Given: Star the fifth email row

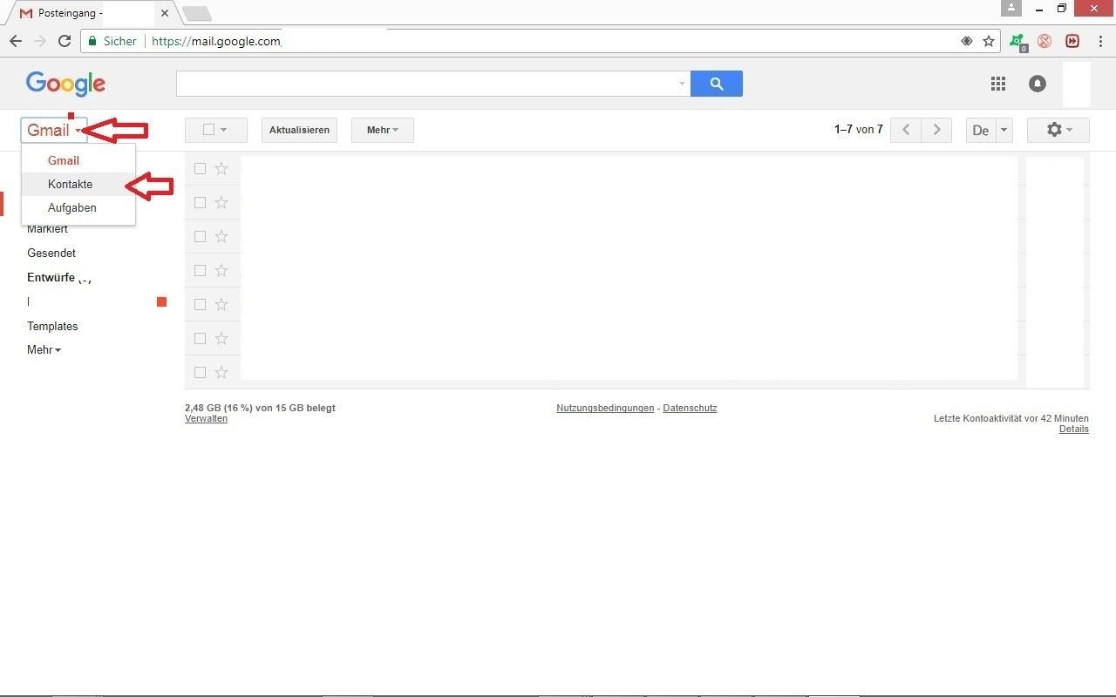Looking at the screenshot, I should coord(221,305).
